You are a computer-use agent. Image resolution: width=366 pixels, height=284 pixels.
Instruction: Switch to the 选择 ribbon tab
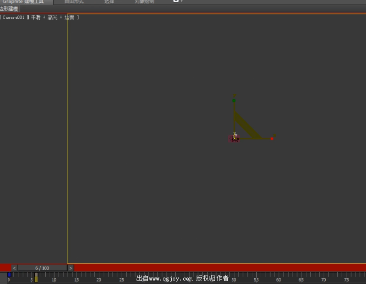[x=109, y=2]
